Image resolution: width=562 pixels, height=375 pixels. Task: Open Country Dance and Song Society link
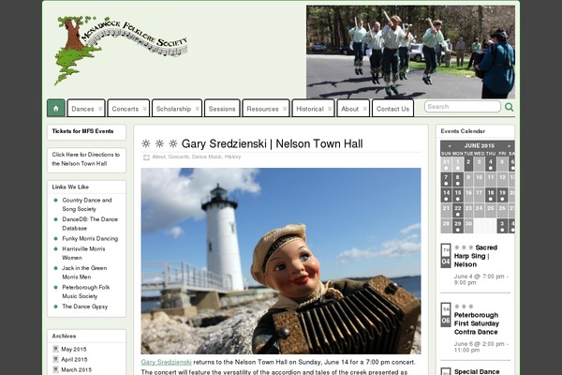click(87, 204)
